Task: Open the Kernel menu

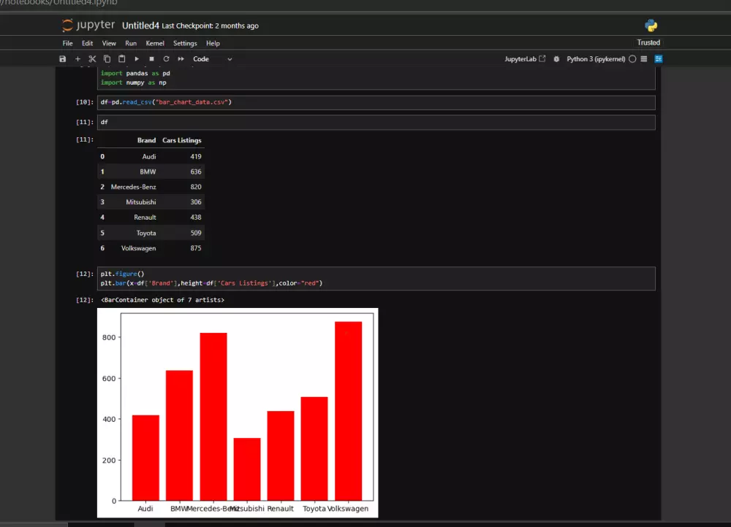Action: (x=155, y=43)
